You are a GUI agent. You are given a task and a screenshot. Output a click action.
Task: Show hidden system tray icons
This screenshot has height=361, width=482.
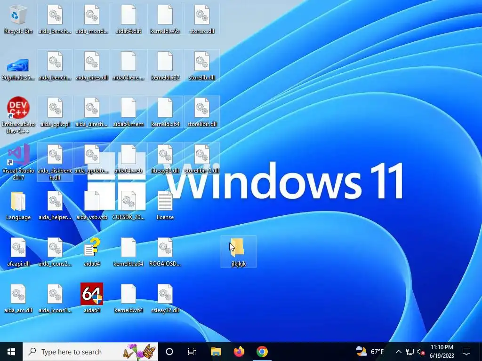pos(398,352)
